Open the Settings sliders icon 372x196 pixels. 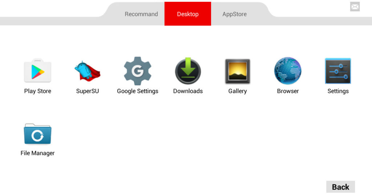point(338,71)
